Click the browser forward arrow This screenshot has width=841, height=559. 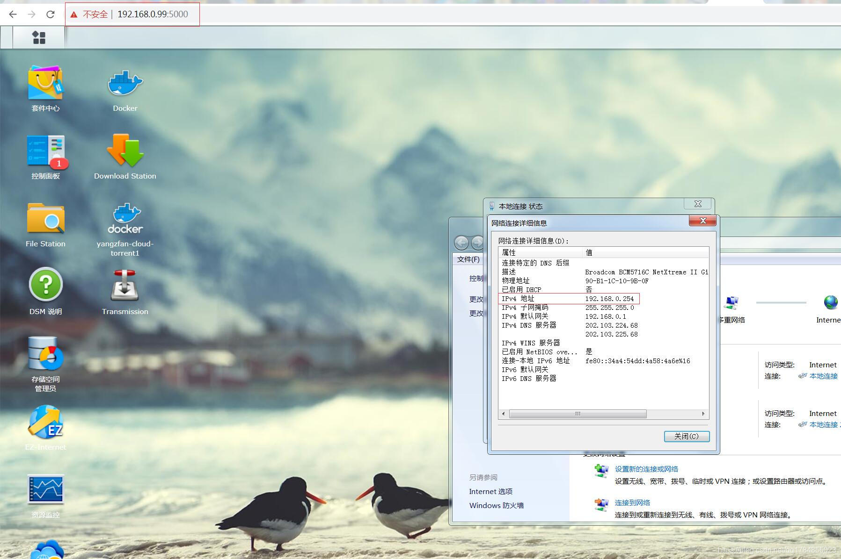click(31, 14)
